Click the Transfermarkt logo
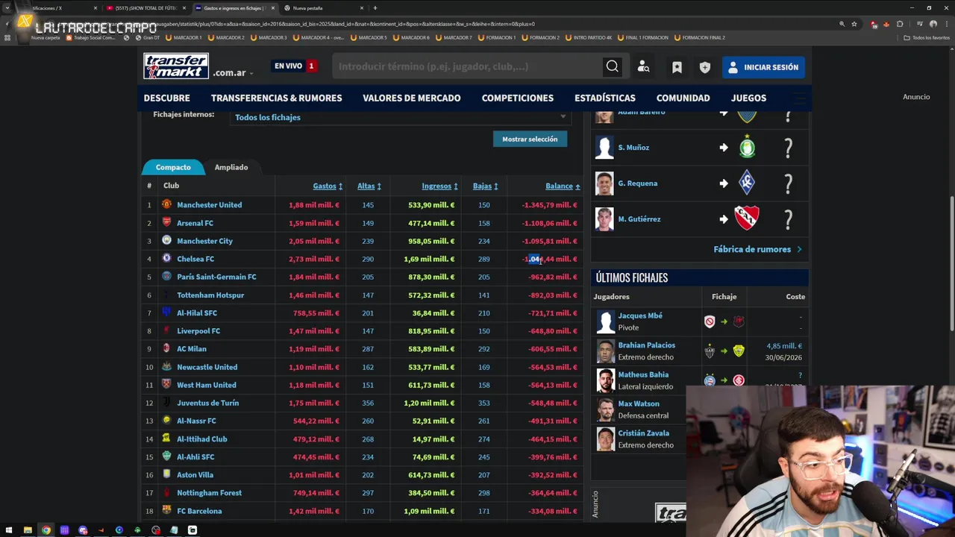The height and width of the screenshot is (537, 955). tap(176, 66)
